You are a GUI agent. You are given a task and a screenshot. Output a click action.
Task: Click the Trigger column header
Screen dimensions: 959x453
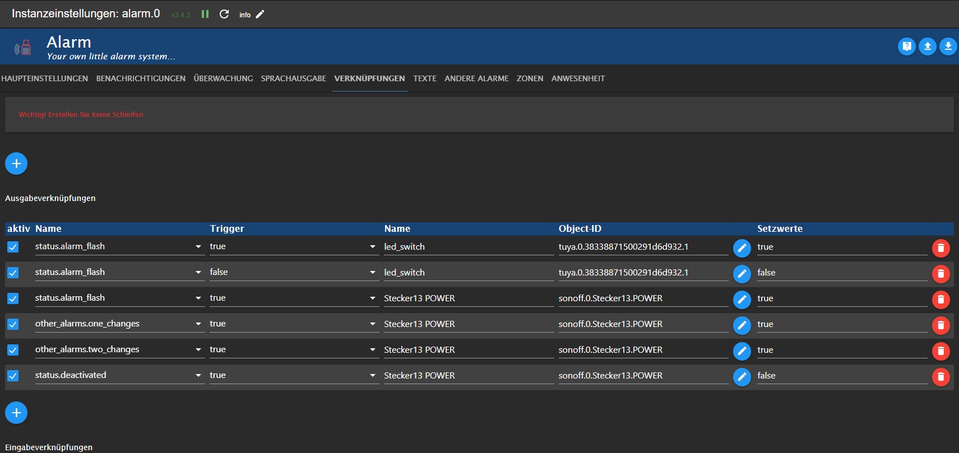226,228
